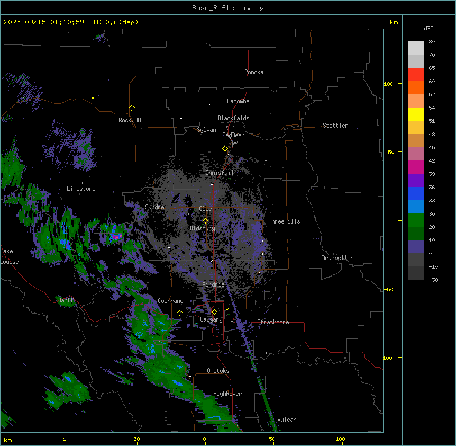
Task: Click the Lacombe city label
Action: click(238, 101)
